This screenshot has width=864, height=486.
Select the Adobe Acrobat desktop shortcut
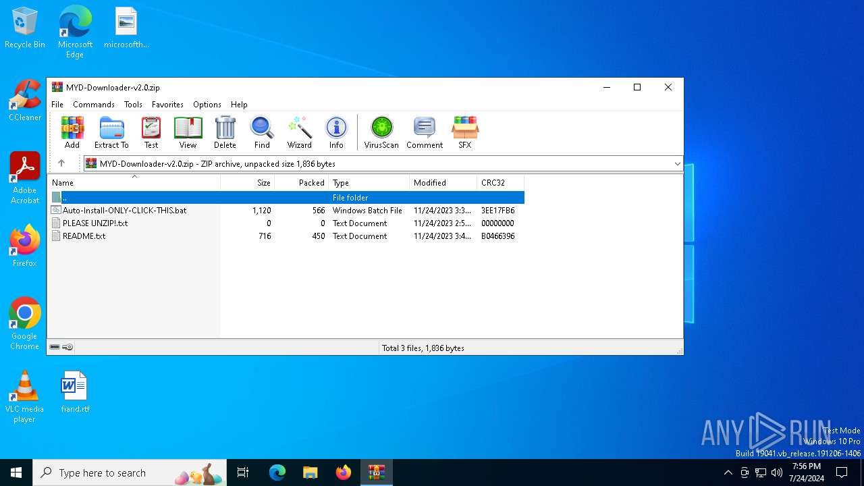[25, 178]
